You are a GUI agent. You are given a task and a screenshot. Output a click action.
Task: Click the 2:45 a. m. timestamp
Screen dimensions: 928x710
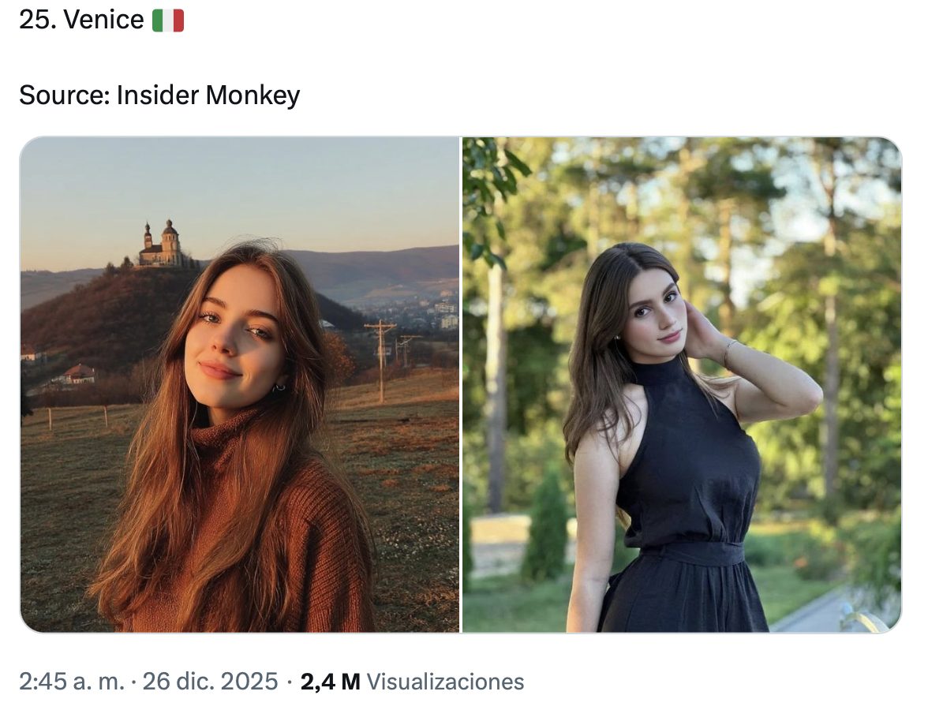pyautogui.click(x=72, y=682)
